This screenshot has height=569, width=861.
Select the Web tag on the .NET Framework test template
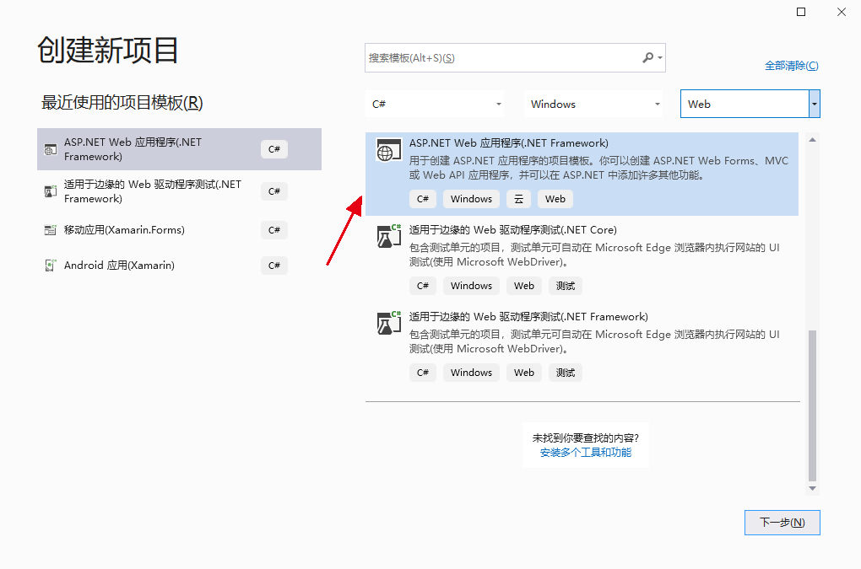523,372
